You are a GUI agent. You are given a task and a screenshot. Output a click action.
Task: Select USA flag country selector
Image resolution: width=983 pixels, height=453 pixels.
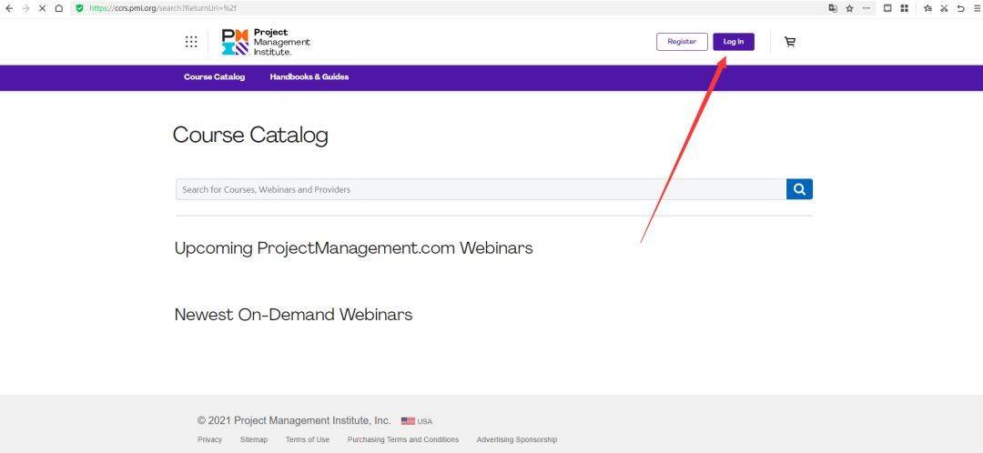(416, 421)
